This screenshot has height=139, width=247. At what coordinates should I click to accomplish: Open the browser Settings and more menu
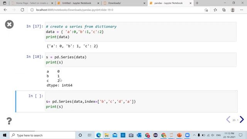click(x=242, y=10)
